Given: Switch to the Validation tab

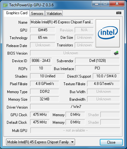Looking at the screenshot, I should click(x=54, y=14).
